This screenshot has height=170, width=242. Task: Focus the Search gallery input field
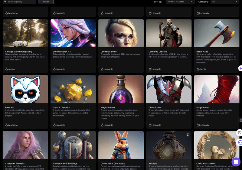[19, 2]
